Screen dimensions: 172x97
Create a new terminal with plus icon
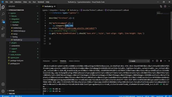click(x=153, y=61)
